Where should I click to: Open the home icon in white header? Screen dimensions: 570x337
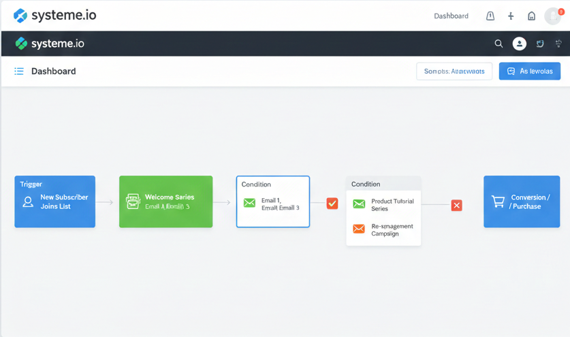(531, 16)
